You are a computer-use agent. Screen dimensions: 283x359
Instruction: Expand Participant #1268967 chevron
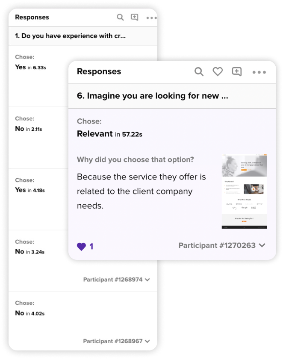pos(147,341)
